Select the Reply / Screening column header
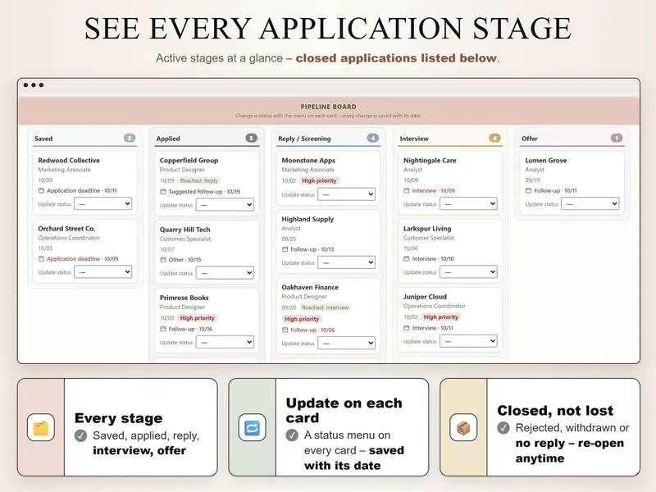Image resolution: width=656 pixels, height=492 pixels. [304, 139]
